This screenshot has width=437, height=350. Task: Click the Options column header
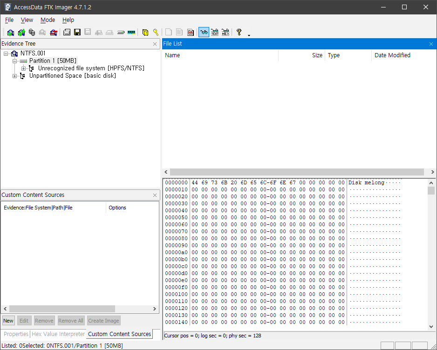(x=132, y=208)
